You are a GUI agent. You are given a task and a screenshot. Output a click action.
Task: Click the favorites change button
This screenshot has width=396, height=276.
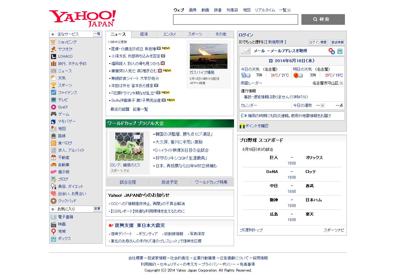tap(97, 209)
